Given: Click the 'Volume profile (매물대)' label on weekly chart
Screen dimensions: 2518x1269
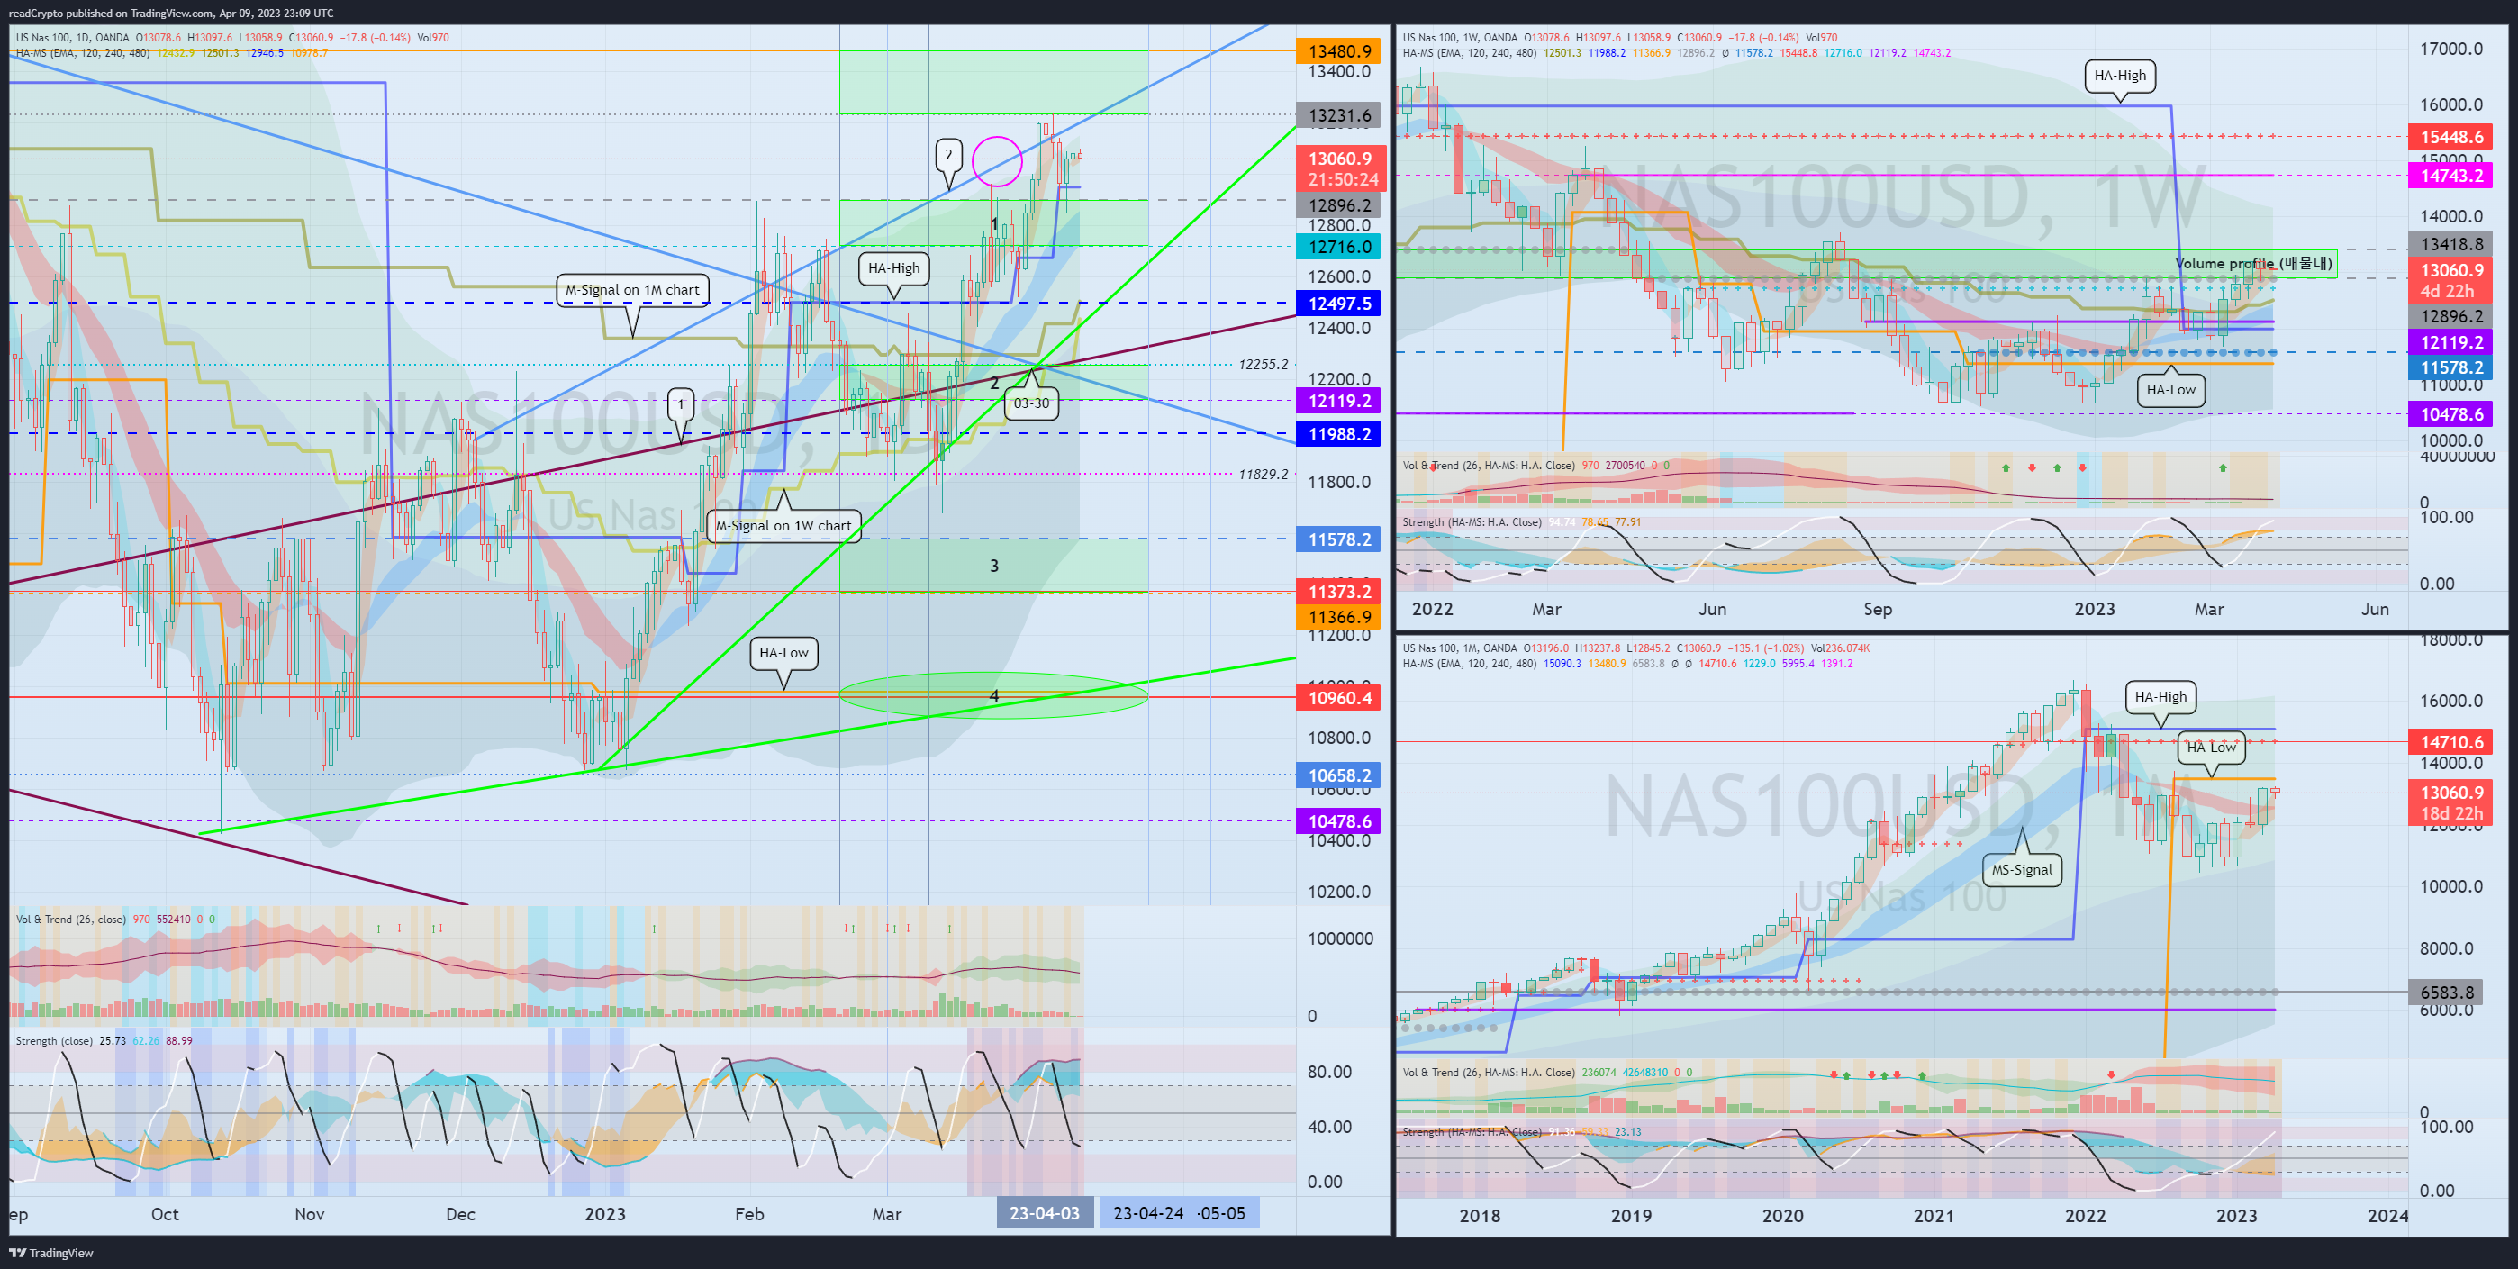Looking at the screenshot, I should click(2254, 263).
